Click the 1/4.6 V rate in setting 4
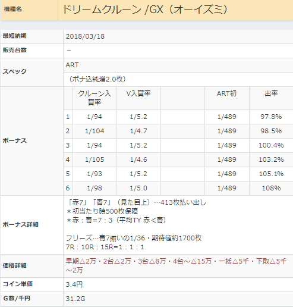 138,159
